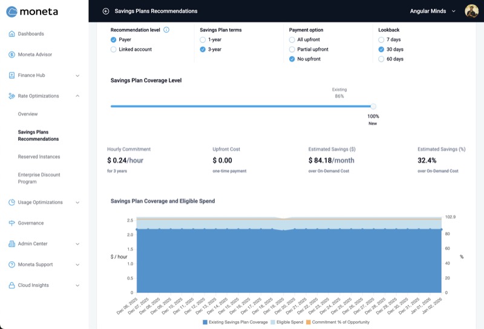Click the coverage level slider handle
The width and height of the screenshot is (484, 329).
click(373, 106)
